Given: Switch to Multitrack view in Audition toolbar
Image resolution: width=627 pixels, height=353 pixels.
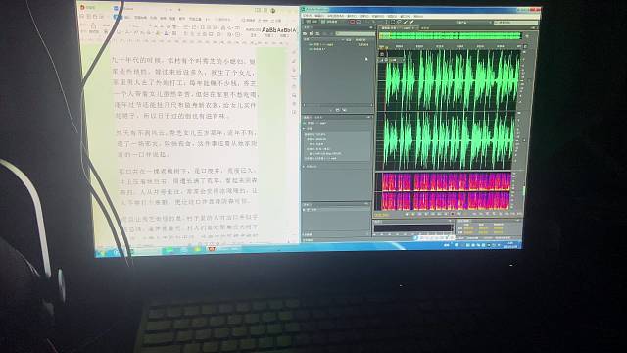Looking at the screenshot, I should click(330, 22).
